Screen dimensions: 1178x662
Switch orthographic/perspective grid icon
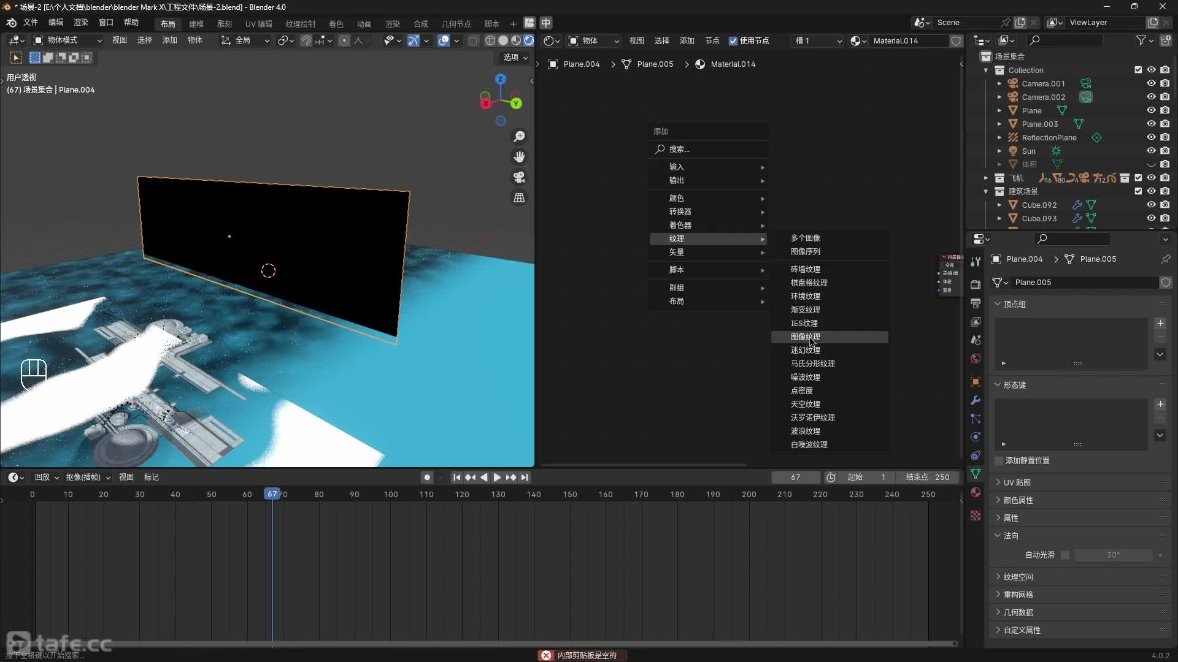(519, 197)
